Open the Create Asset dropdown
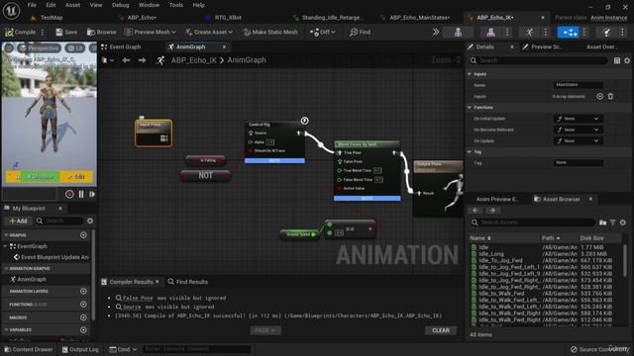The width and height of the screenshot is (634, 356). tap(209, 32)
